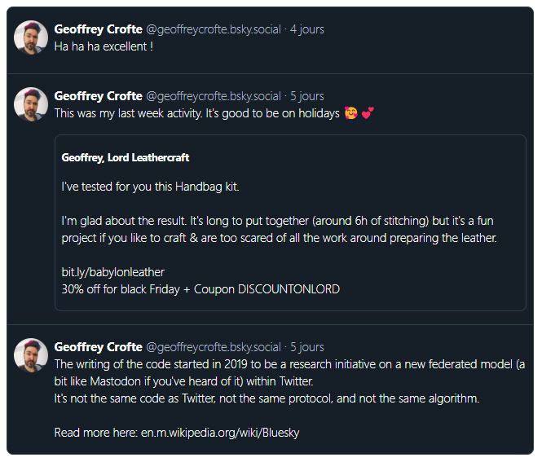Open Geoffrey Crofte's name on the federated model post

coord(98,347)
